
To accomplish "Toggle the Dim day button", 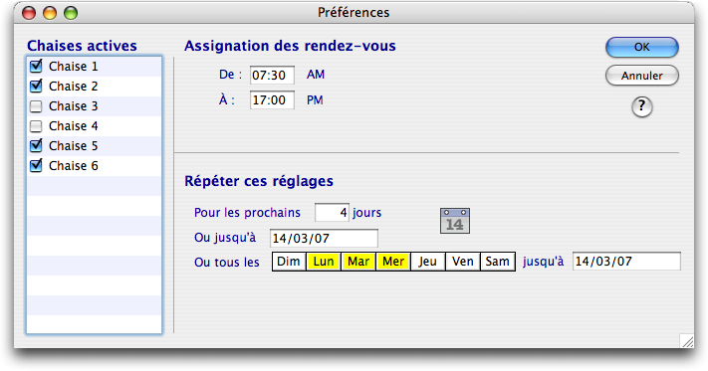I will (289, 262).
